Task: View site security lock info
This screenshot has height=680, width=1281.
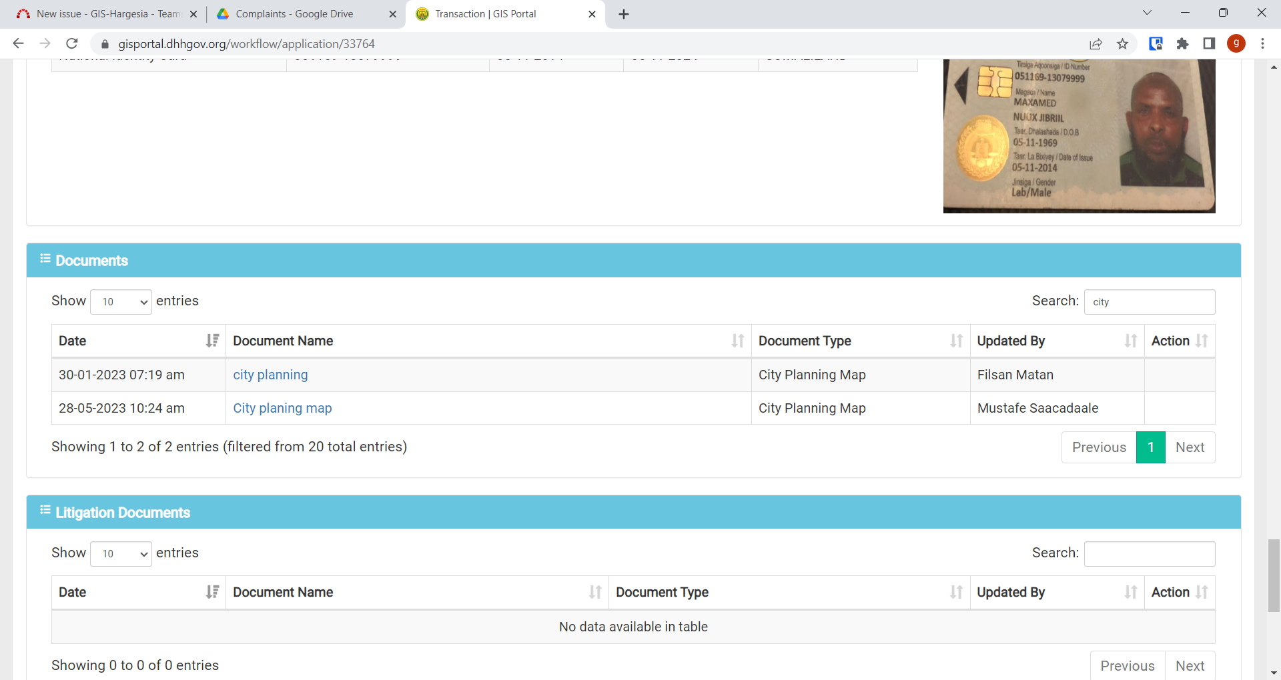Action: [x=104, y=44]
